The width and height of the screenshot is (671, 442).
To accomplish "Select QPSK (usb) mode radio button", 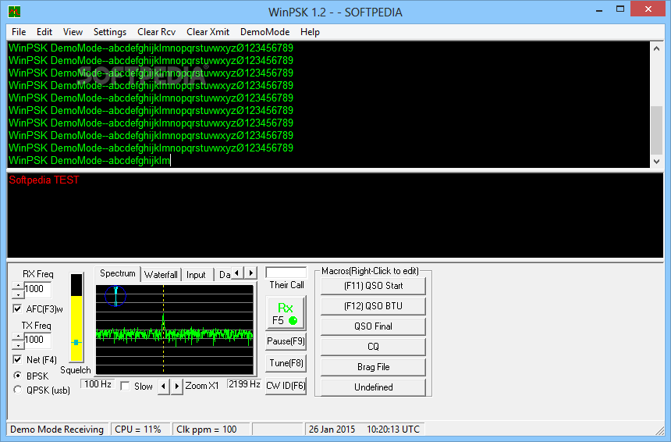I will (x=17, y=390).
